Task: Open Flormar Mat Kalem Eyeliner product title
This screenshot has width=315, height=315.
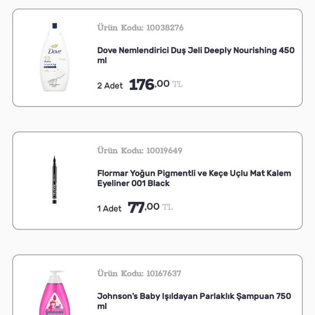Action: (194, 178)
